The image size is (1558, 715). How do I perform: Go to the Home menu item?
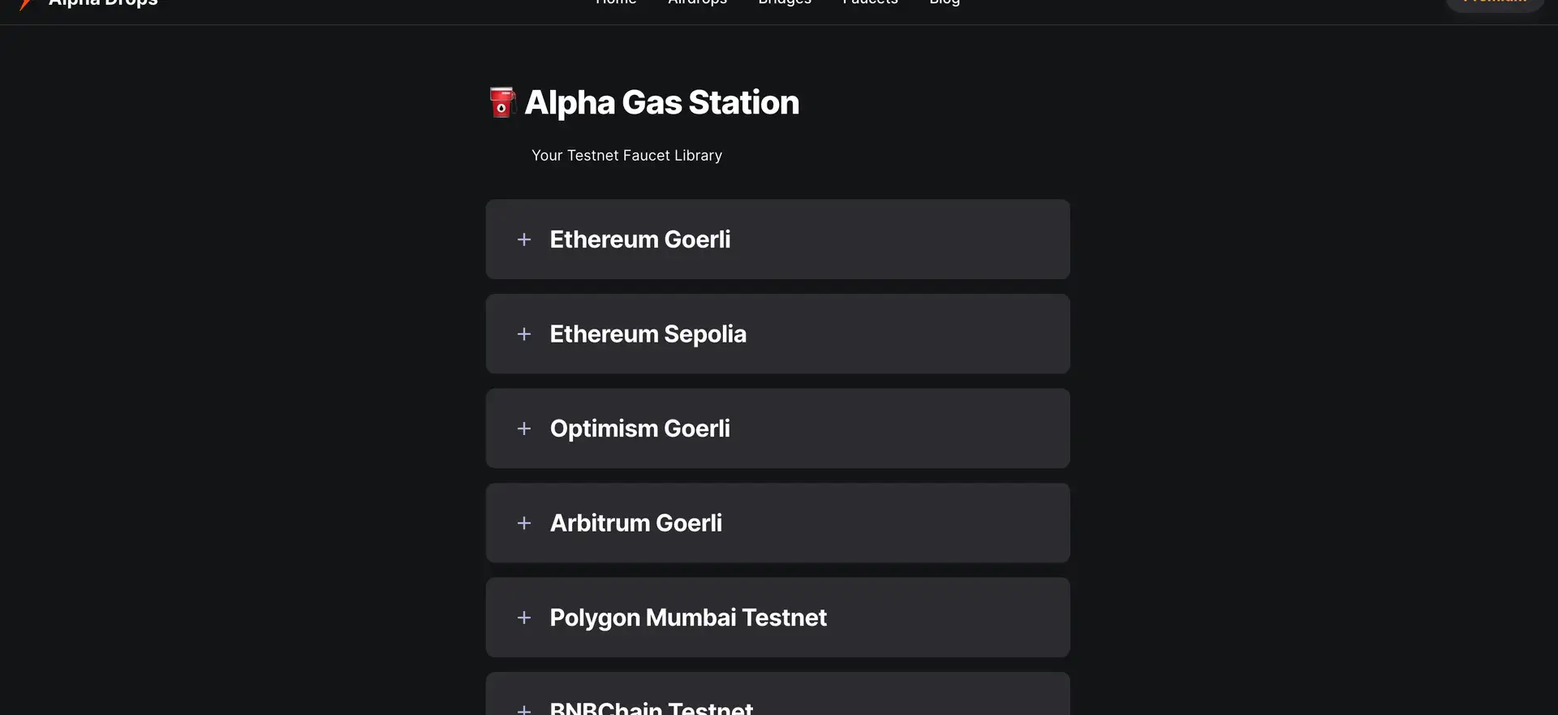point(616,3)
